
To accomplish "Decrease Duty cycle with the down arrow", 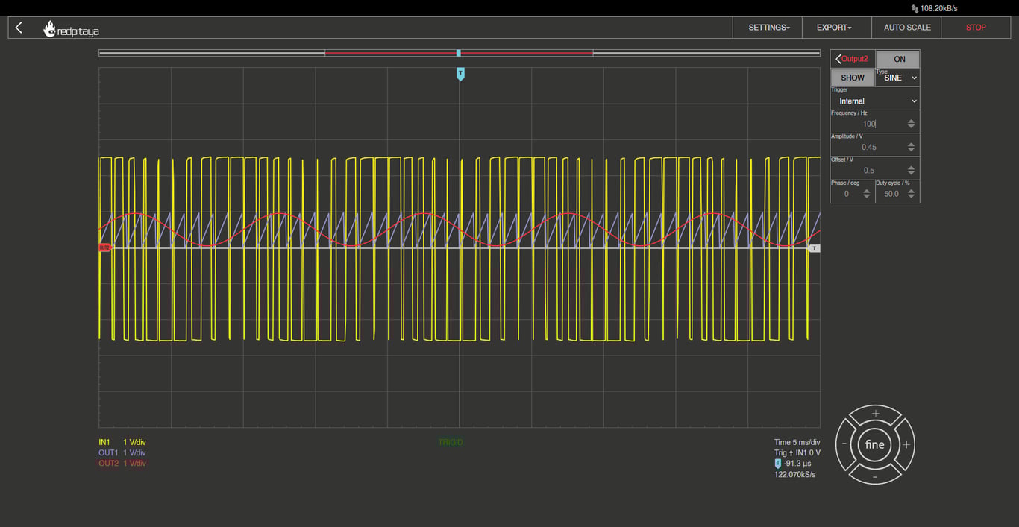I will [x=912, y=196].
